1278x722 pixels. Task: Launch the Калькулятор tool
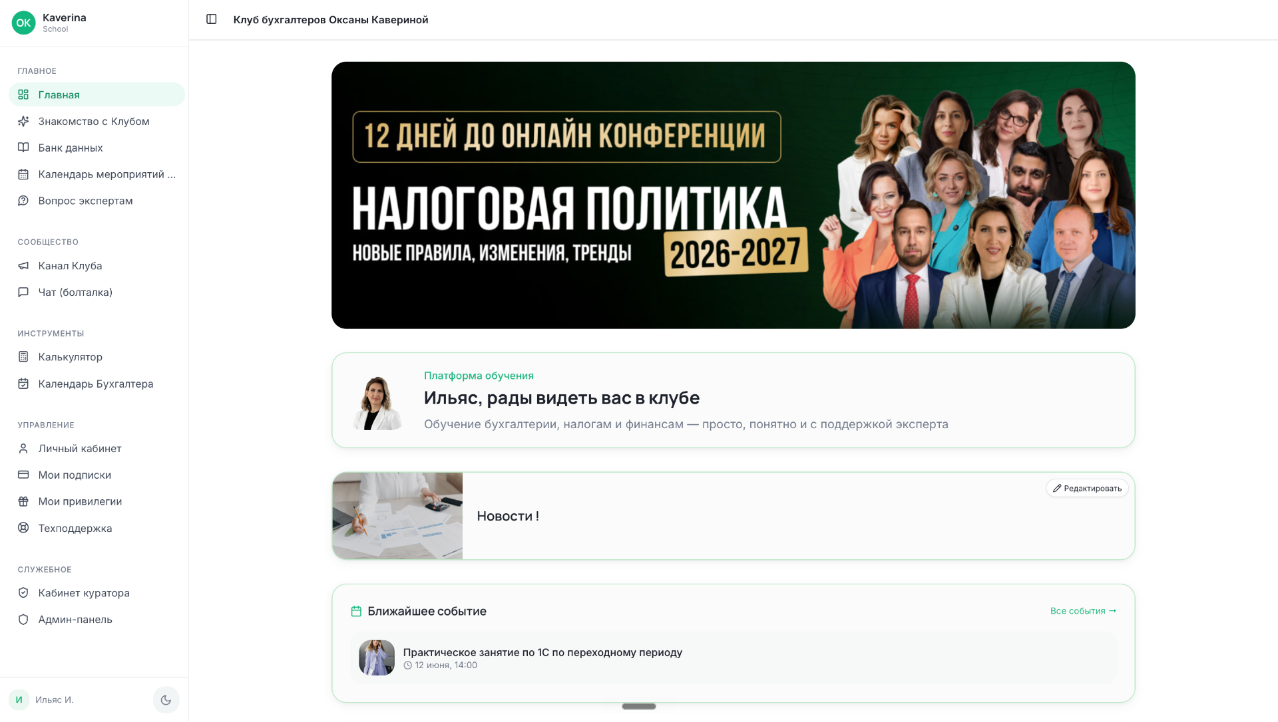pyautogui.click(x=97, y=357)
